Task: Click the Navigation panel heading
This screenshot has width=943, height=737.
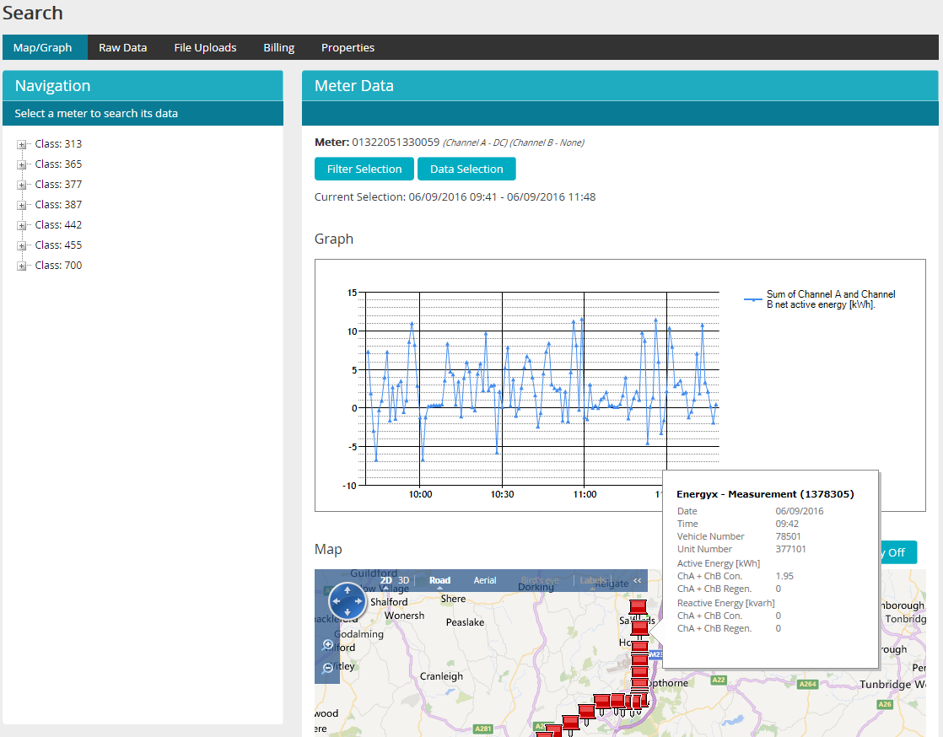Action: [53, 86]
